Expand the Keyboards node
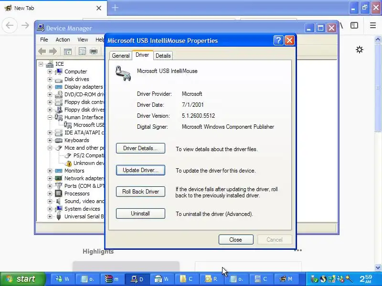 [x=50, y=140]
